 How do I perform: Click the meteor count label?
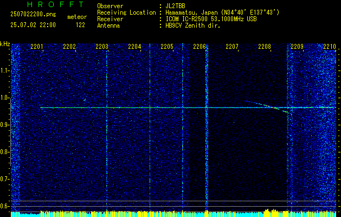click(x=77, y=17)
